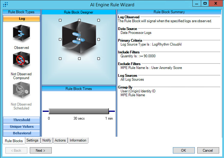This screenshot has height=158, width=224.
Task: Maximize the AI Engine Rule Wizard window
Action: pos(205,3)
